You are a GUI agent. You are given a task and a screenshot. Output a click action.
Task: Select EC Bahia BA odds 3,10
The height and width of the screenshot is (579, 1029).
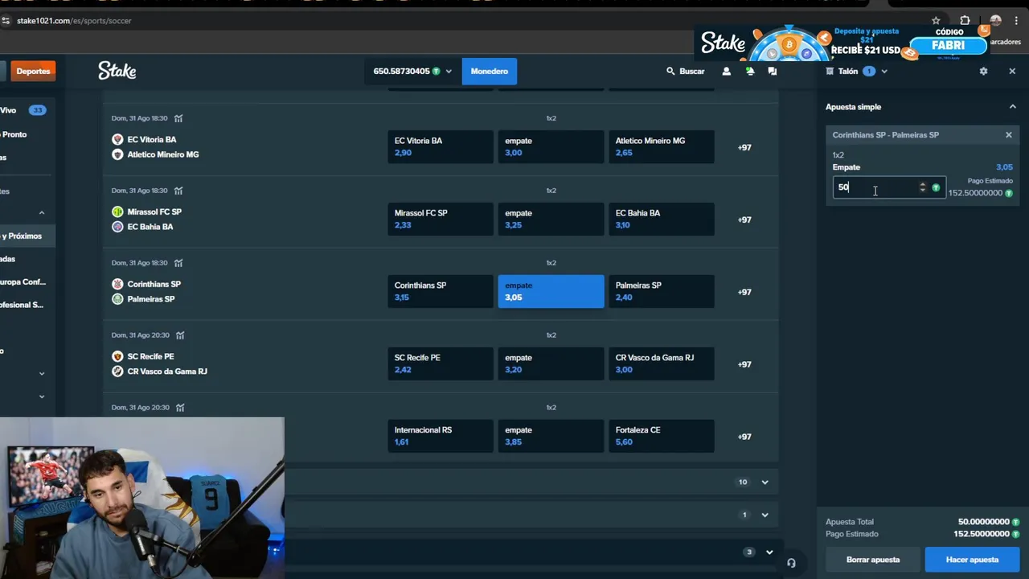click(661, 219)
